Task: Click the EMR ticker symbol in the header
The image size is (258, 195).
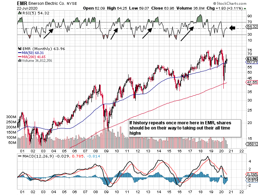Action: [x=22, y=3]
